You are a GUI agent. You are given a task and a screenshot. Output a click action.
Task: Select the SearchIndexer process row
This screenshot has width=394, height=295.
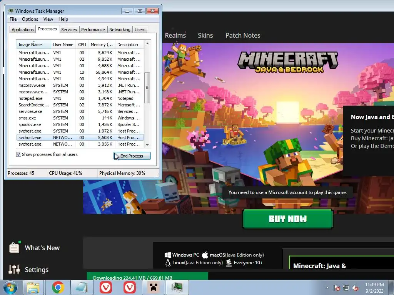click(x=80, y=105)
